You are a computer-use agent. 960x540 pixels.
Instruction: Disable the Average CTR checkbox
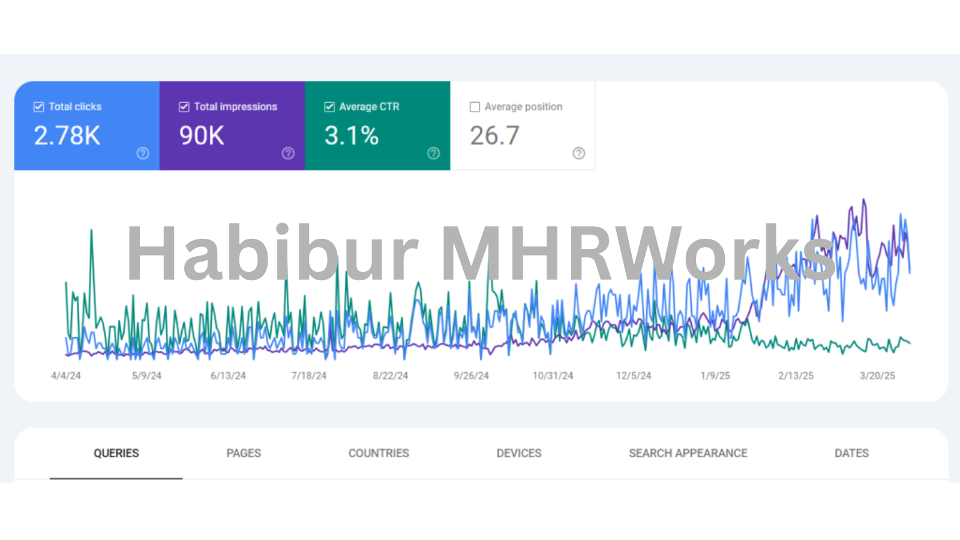(x=329, y=107)
